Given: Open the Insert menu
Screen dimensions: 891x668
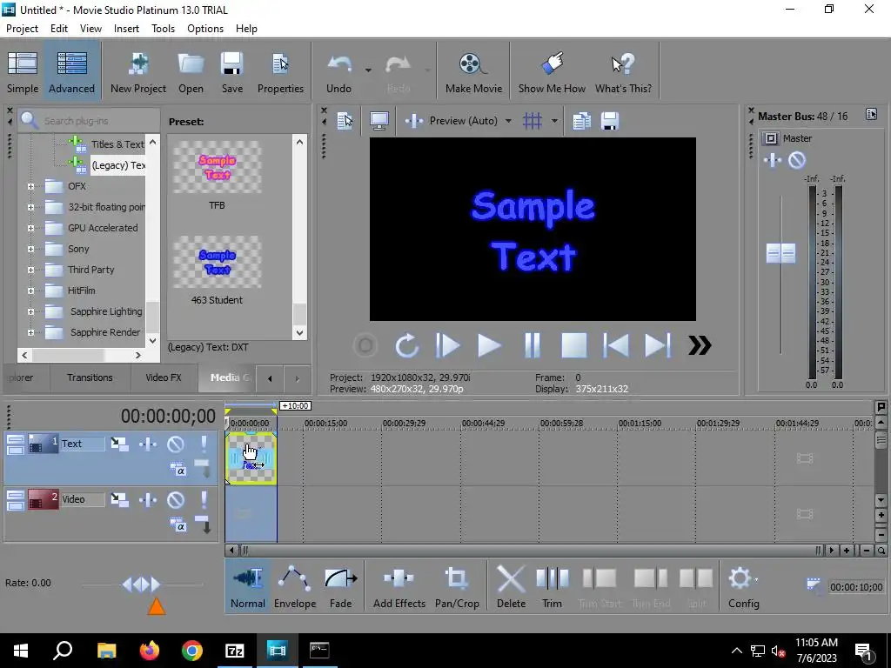Looking at the screenshot, I should [x=126, y=29].
